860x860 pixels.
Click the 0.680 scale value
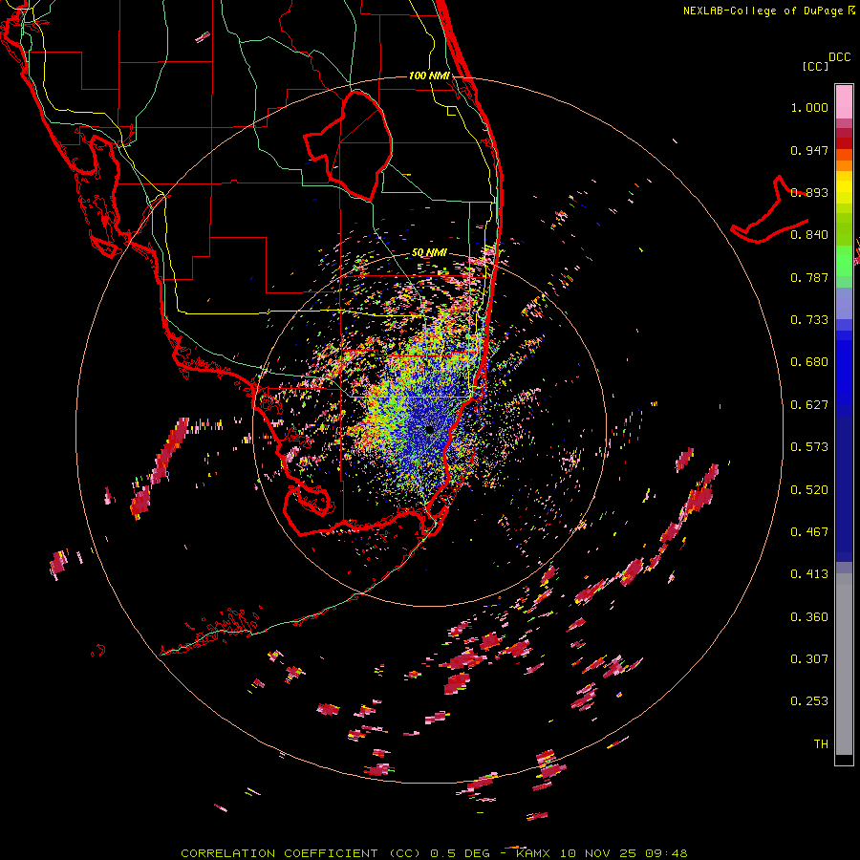point(809,362)
